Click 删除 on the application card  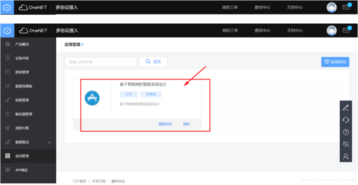click(187, 124)
